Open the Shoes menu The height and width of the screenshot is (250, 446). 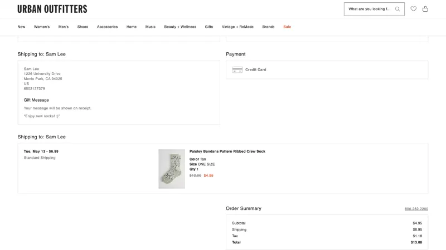pyautogui.click(x=83, y=27)
